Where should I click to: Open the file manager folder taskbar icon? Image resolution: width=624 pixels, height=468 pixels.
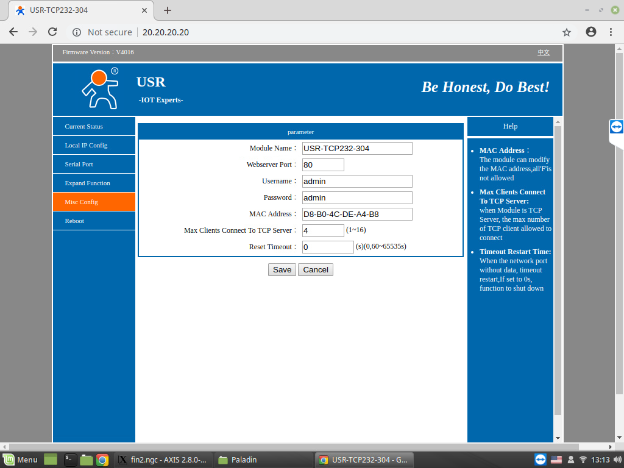pos(87,459)
